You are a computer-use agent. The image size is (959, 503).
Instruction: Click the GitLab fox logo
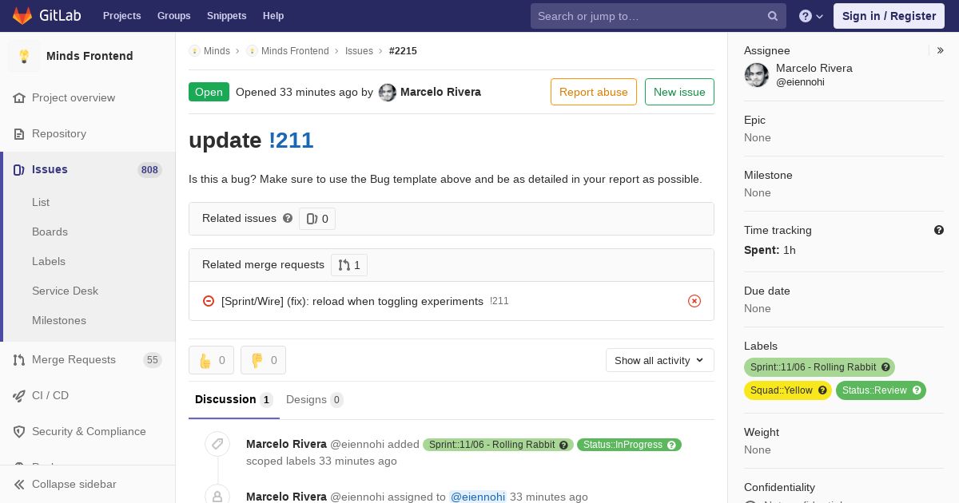point(23,15)
